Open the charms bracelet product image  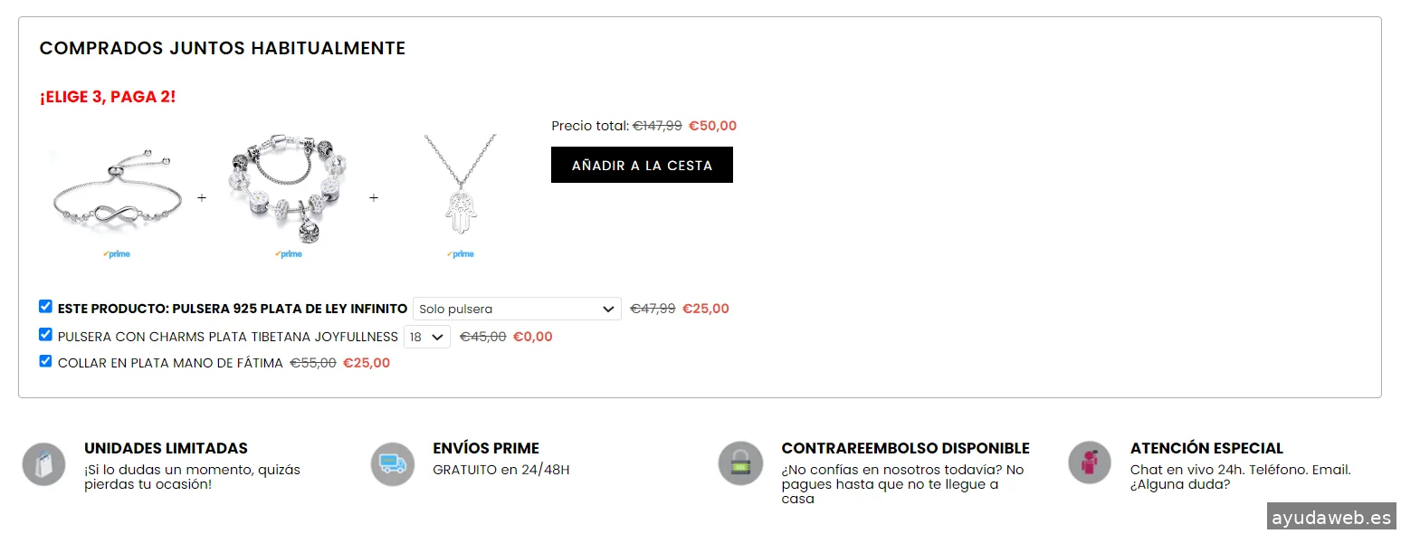tap(289, 188)
